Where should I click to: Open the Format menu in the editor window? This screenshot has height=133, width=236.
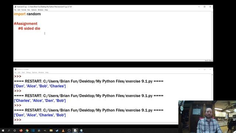(24, 10)
